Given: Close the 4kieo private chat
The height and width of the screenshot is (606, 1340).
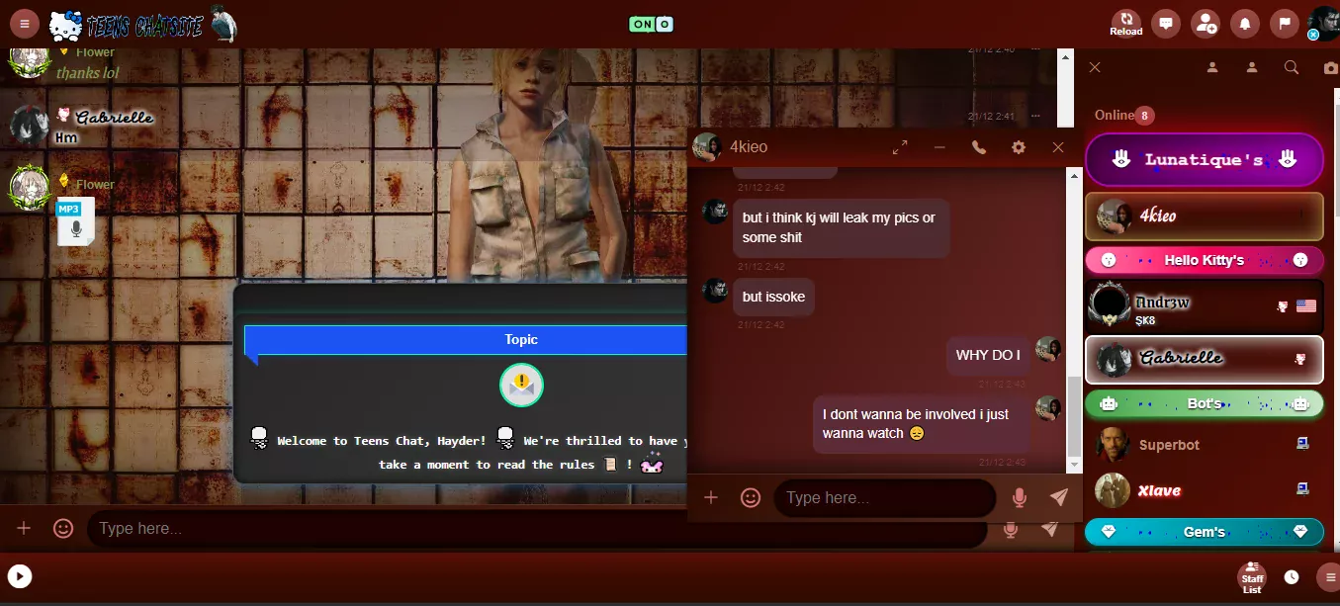Looking at the screenshot, I should (x=1058, y=147).
